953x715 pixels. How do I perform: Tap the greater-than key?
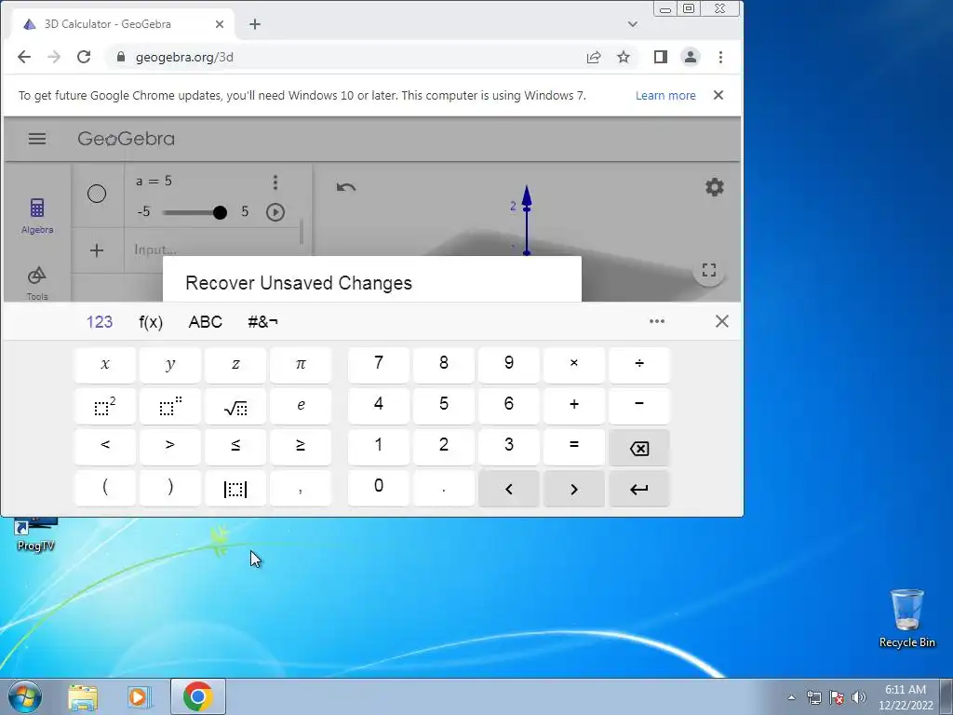coord(170,447)
